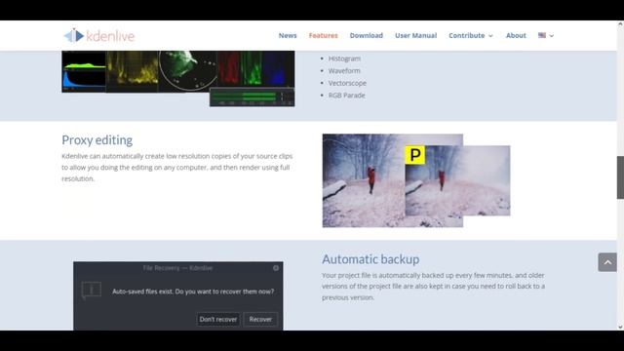Click the proxy editing snow image

click(416, 180)
